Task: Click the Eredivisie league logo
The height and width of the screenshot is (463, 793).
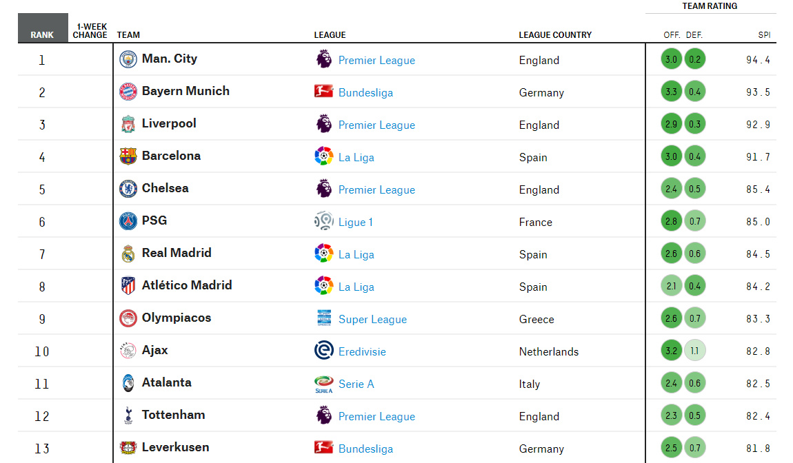Action: (x=323, y=350)
